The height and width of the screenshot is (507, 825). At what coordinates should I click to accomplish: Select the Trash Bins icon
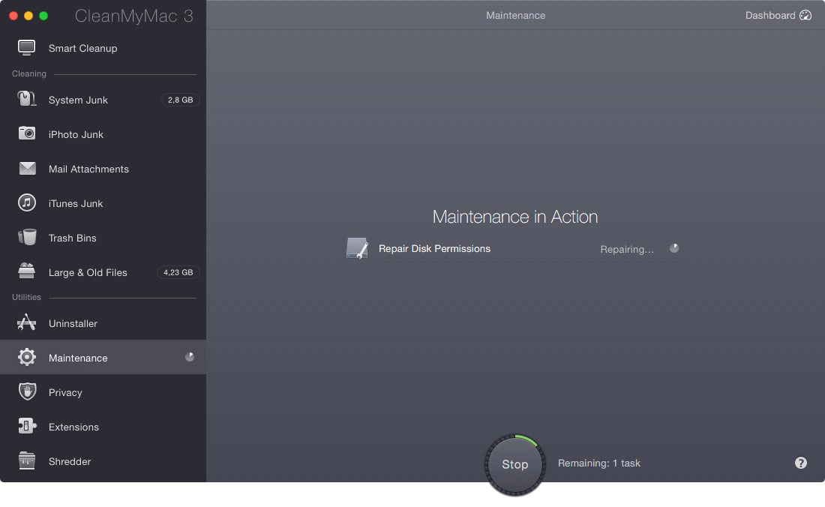tap(27, 237)
